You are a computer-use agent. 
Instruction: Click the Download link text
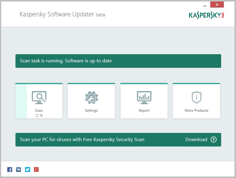click(196, 140)
